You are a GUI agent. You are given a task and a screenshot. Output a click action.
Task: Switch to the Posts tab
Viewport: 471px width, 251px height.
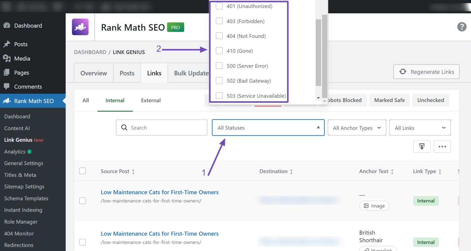[x=127, y=73]
